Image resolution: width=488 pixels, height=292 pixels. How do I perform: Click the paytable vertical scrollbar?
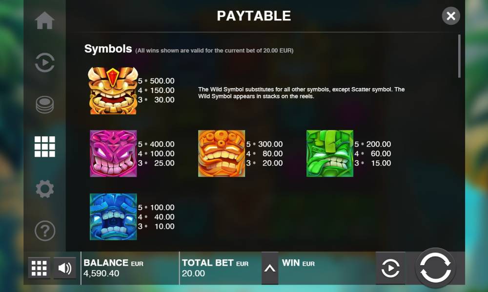(x=459, y=56)
